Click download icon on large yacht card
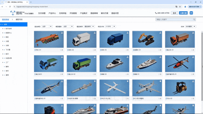Screen dimensions: 203x114 point(160,57)
